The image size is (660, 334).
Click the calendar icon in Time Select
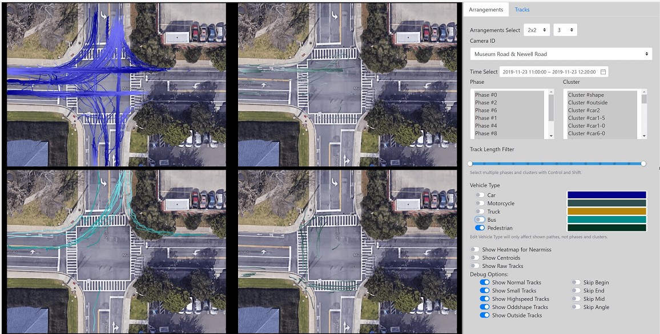pos(603,72)
